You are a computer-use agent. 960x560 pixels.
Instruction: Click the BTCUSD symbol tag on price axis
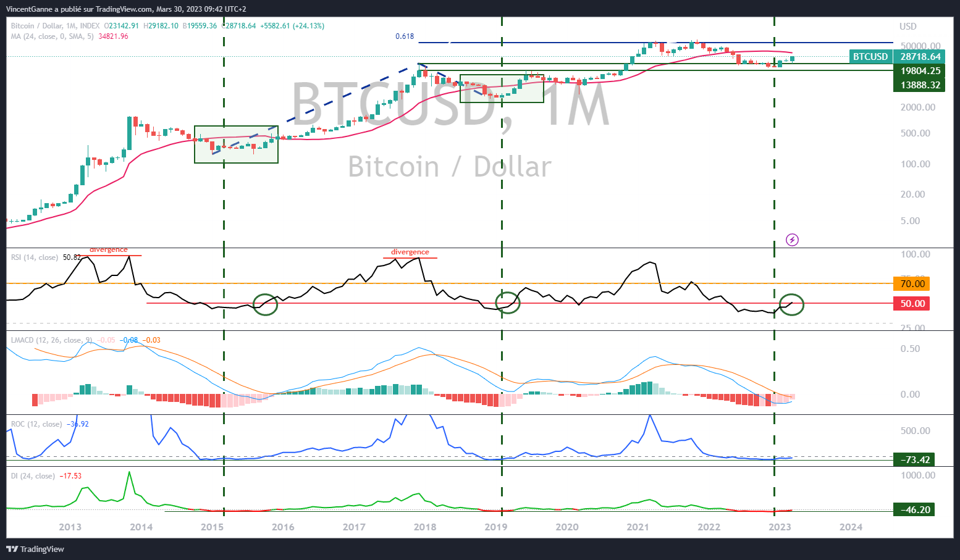coord(870,57)
